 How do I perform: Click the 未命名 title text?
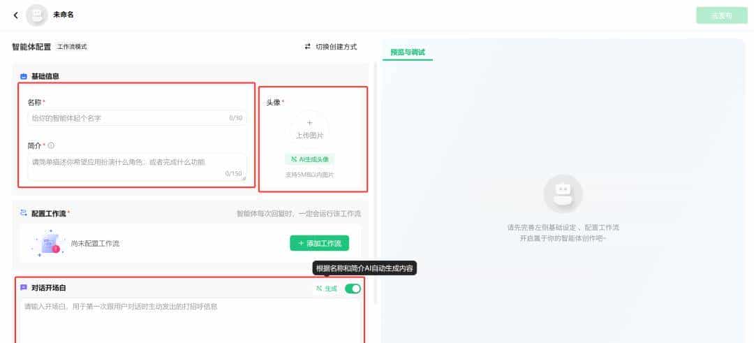(64, 15)
